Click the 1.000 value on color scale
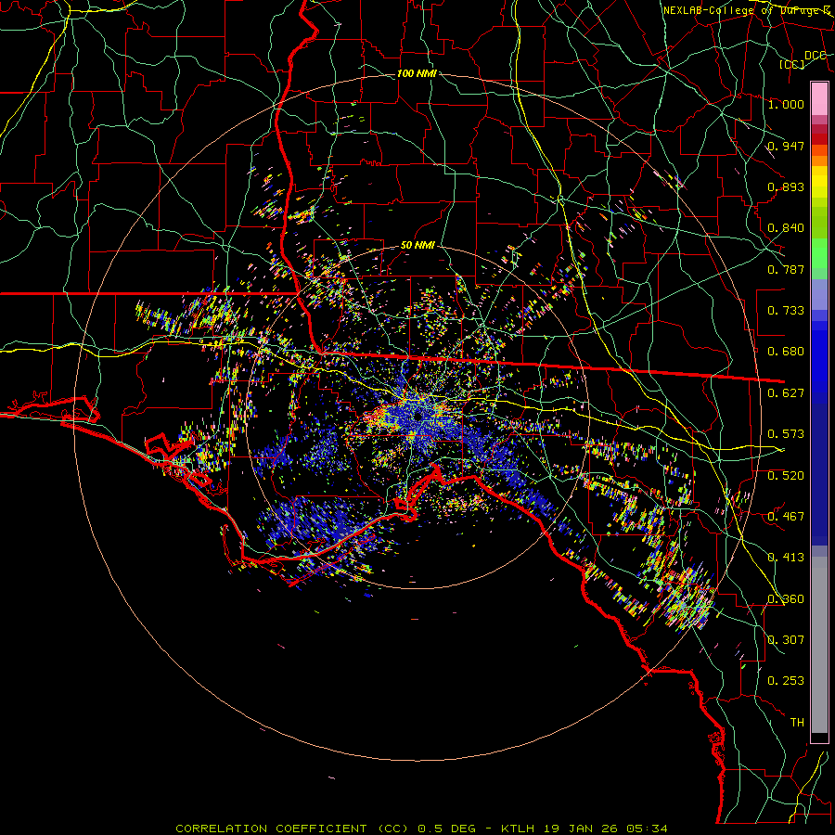This screenshot has width=835, height=835. (786, 104)
